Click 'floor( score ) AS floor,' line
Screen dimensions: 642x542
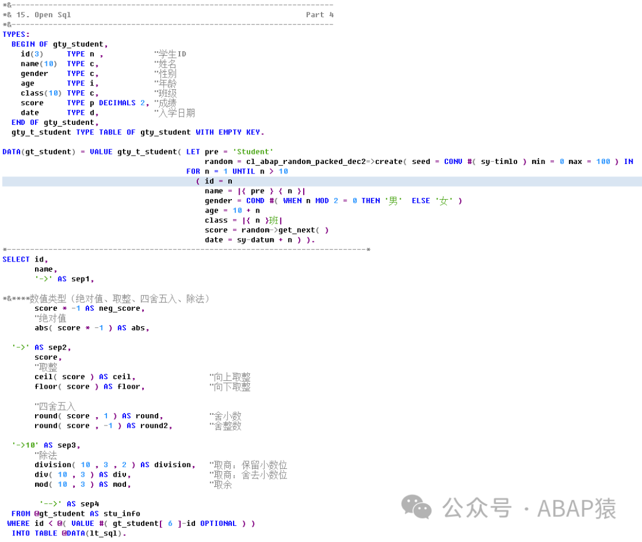(90, 387)
